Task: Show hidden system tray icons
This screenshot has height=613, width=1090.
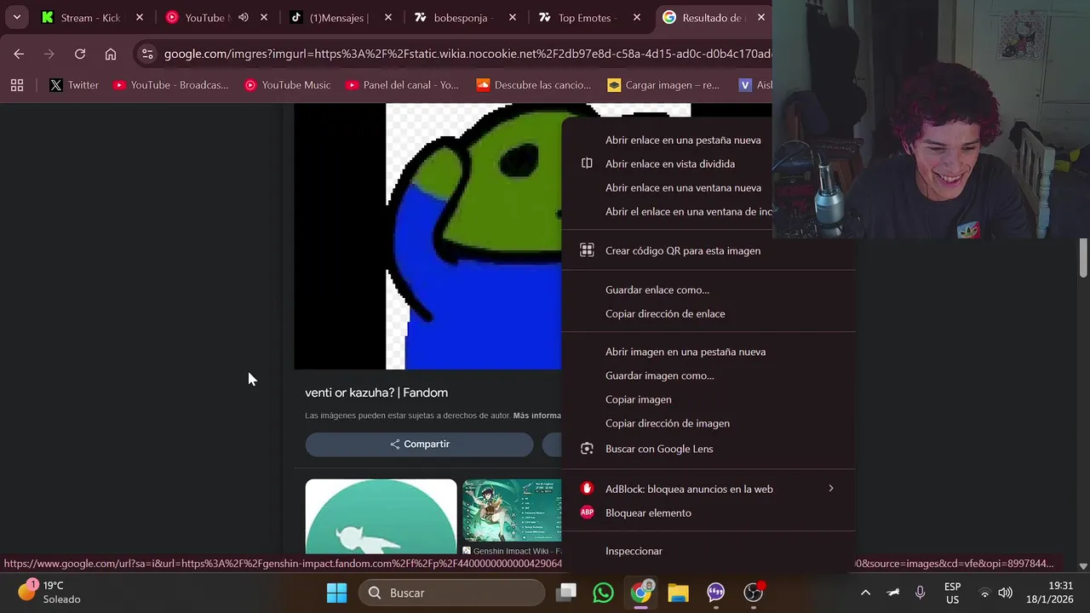Action: pos(865,593)
